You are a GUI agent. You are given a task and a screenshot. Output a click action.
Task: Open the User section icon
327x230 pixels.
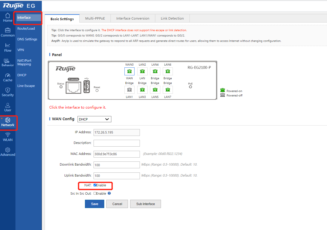click(x=7, y=105)
